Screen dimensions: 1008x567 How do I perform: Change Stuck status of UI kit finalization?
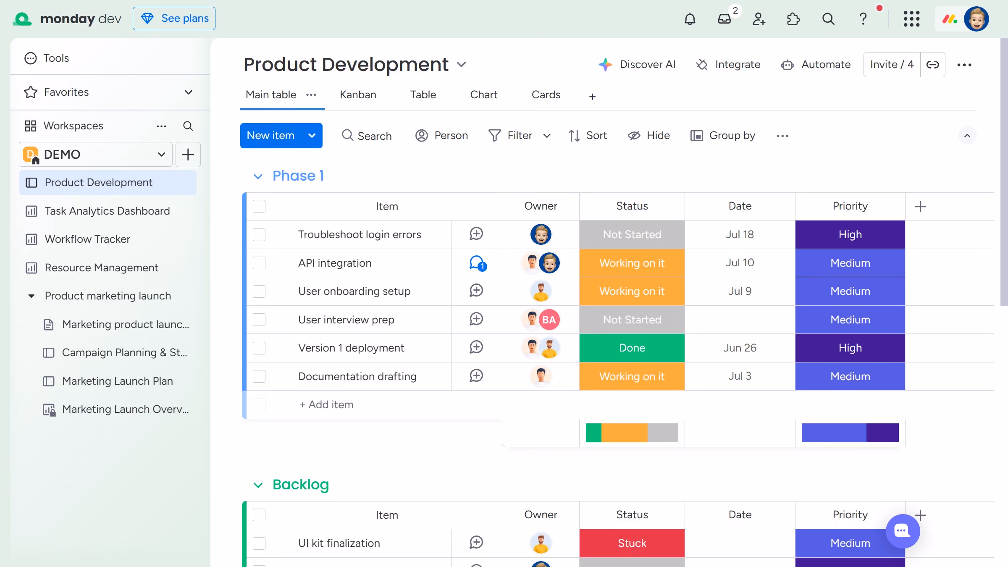point(632,543)
